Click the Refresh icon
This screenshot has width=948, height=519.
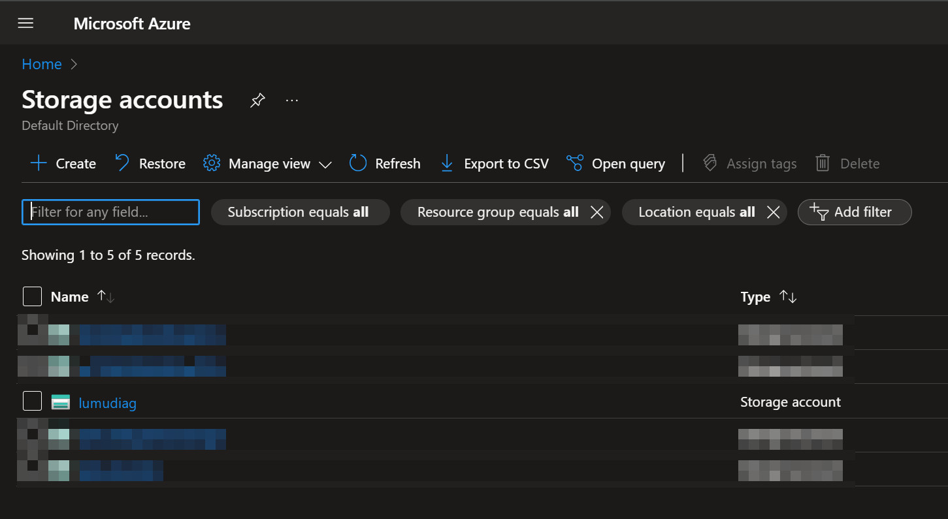pos(358,163)
